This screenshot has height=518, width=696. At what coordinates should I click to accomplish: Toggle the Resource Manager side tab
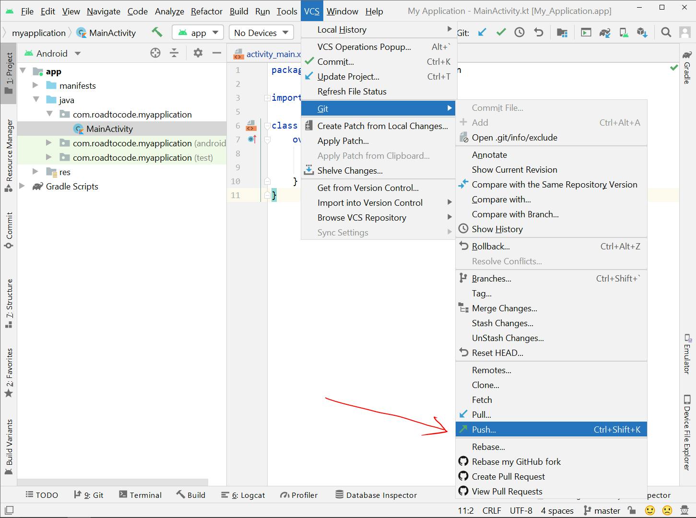[9, 156]
